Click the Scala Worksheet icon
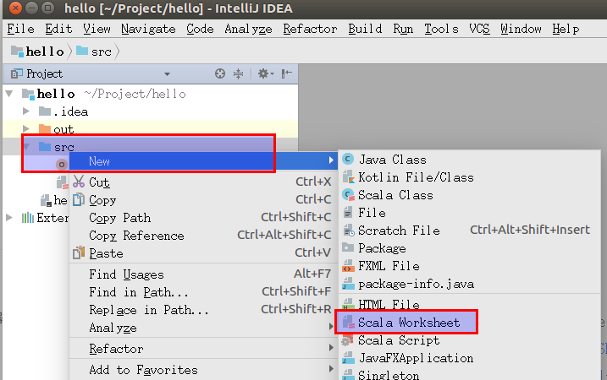607x380 pixels. point(349,322)
